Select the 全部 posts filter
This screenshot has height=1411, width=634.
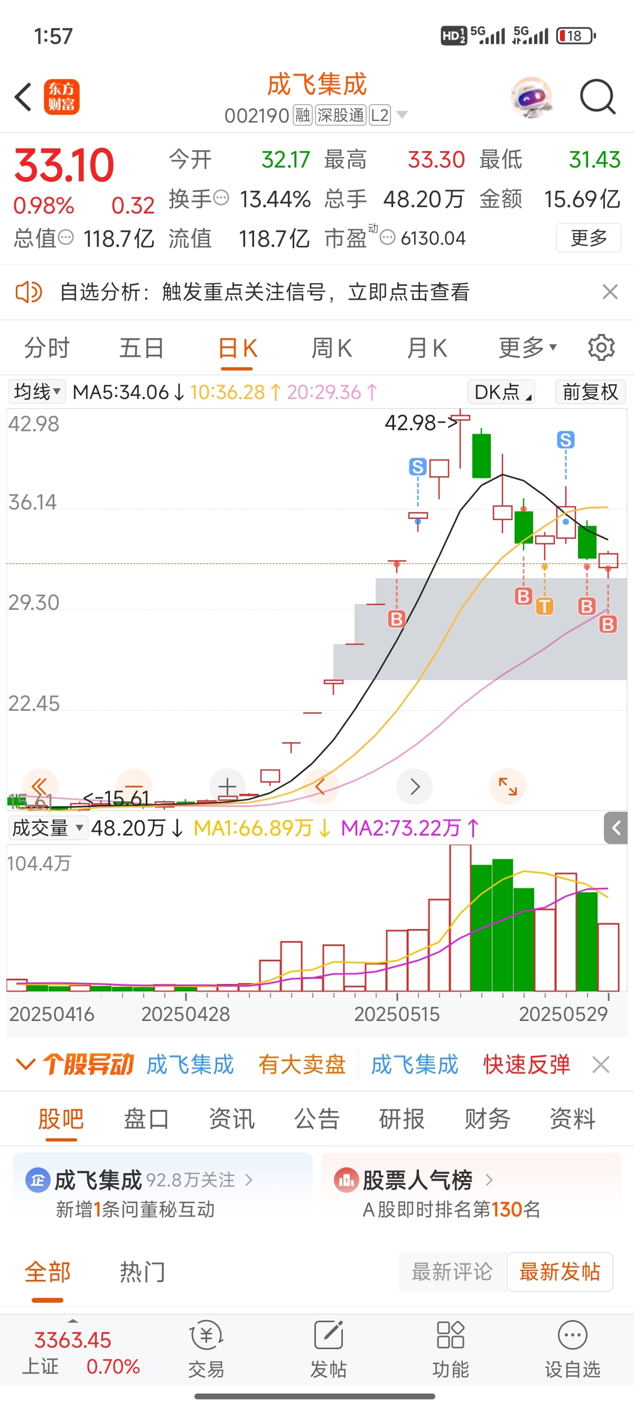click(x=48, y=1271)
